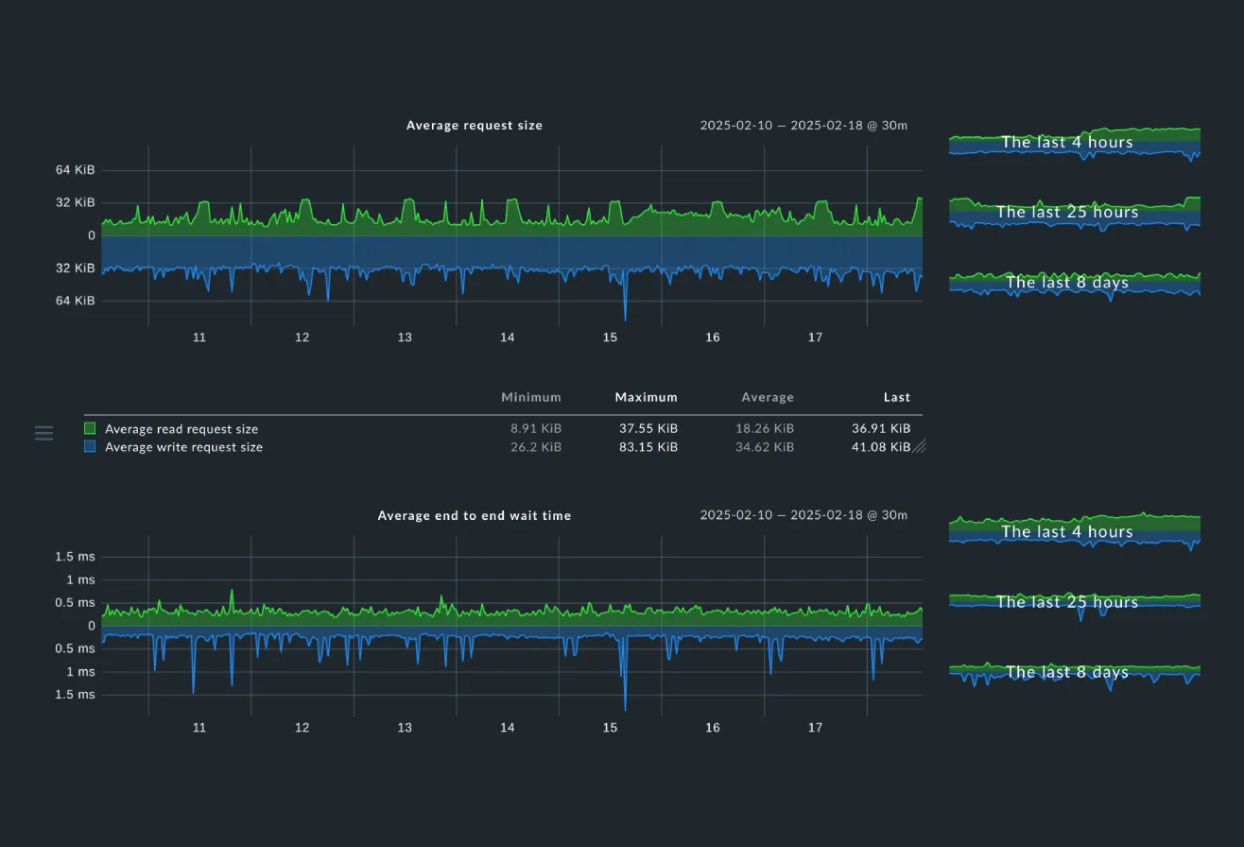Screen dimensions: 1244x847
Task: Click day 15 label on request size graph
Action: pos(610,338)
